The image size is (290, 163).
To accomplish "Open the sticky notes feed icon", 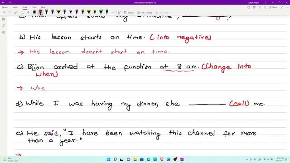I will [254, 7].
